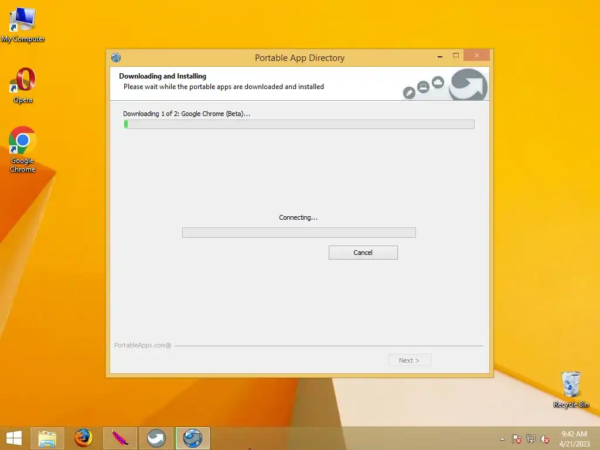
Task: Show hidden system tray icons
Action: coord(502,439)
